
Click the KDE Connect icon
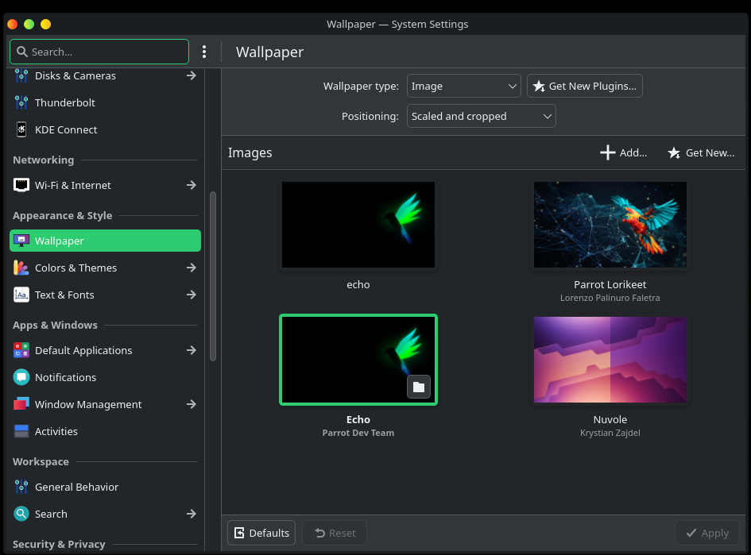(21, 129)
